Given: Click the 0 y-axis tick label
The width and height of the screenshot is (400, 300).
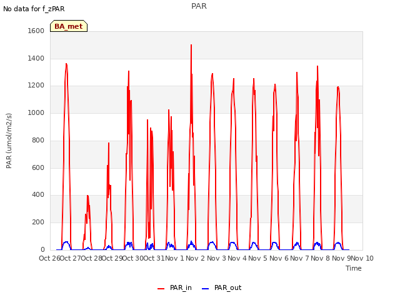Looking at the screenshot, I should [x=42, y=249].
